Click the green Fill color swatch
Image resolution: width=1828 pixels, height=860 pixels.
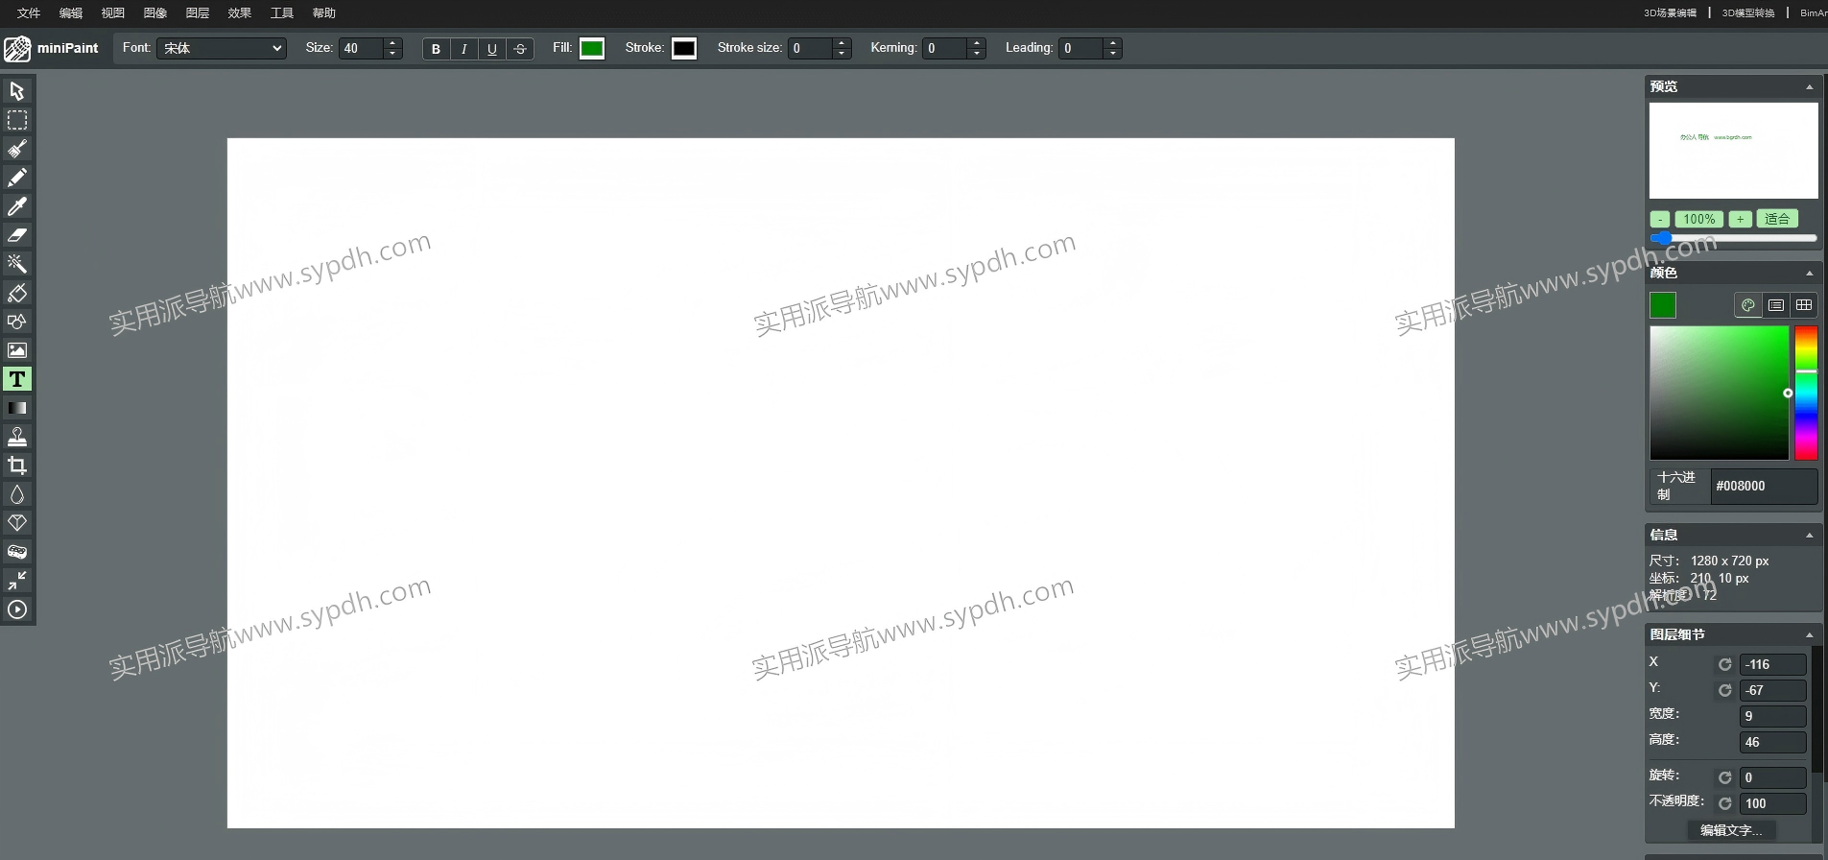[x=592, y=48]
